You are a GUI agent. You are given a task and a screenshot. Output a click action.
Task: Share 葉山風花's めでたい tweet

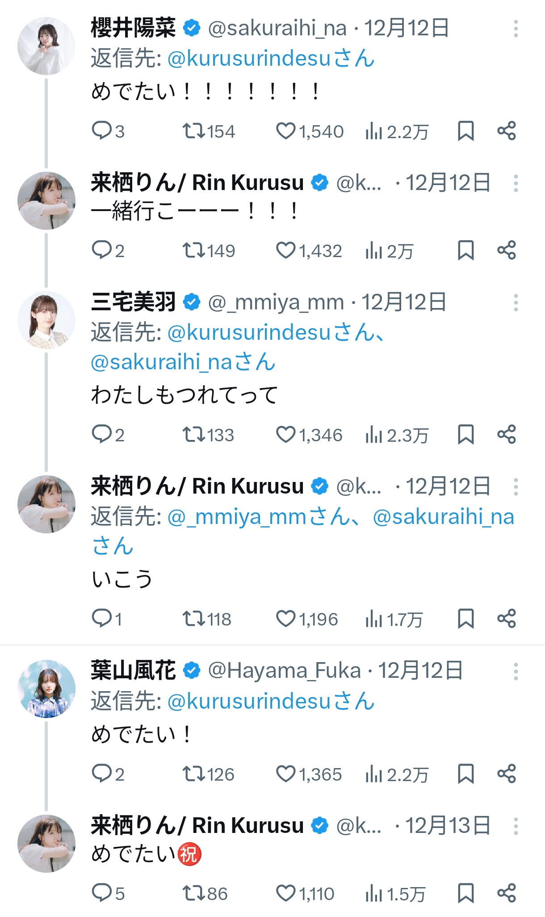click(507, 774)
